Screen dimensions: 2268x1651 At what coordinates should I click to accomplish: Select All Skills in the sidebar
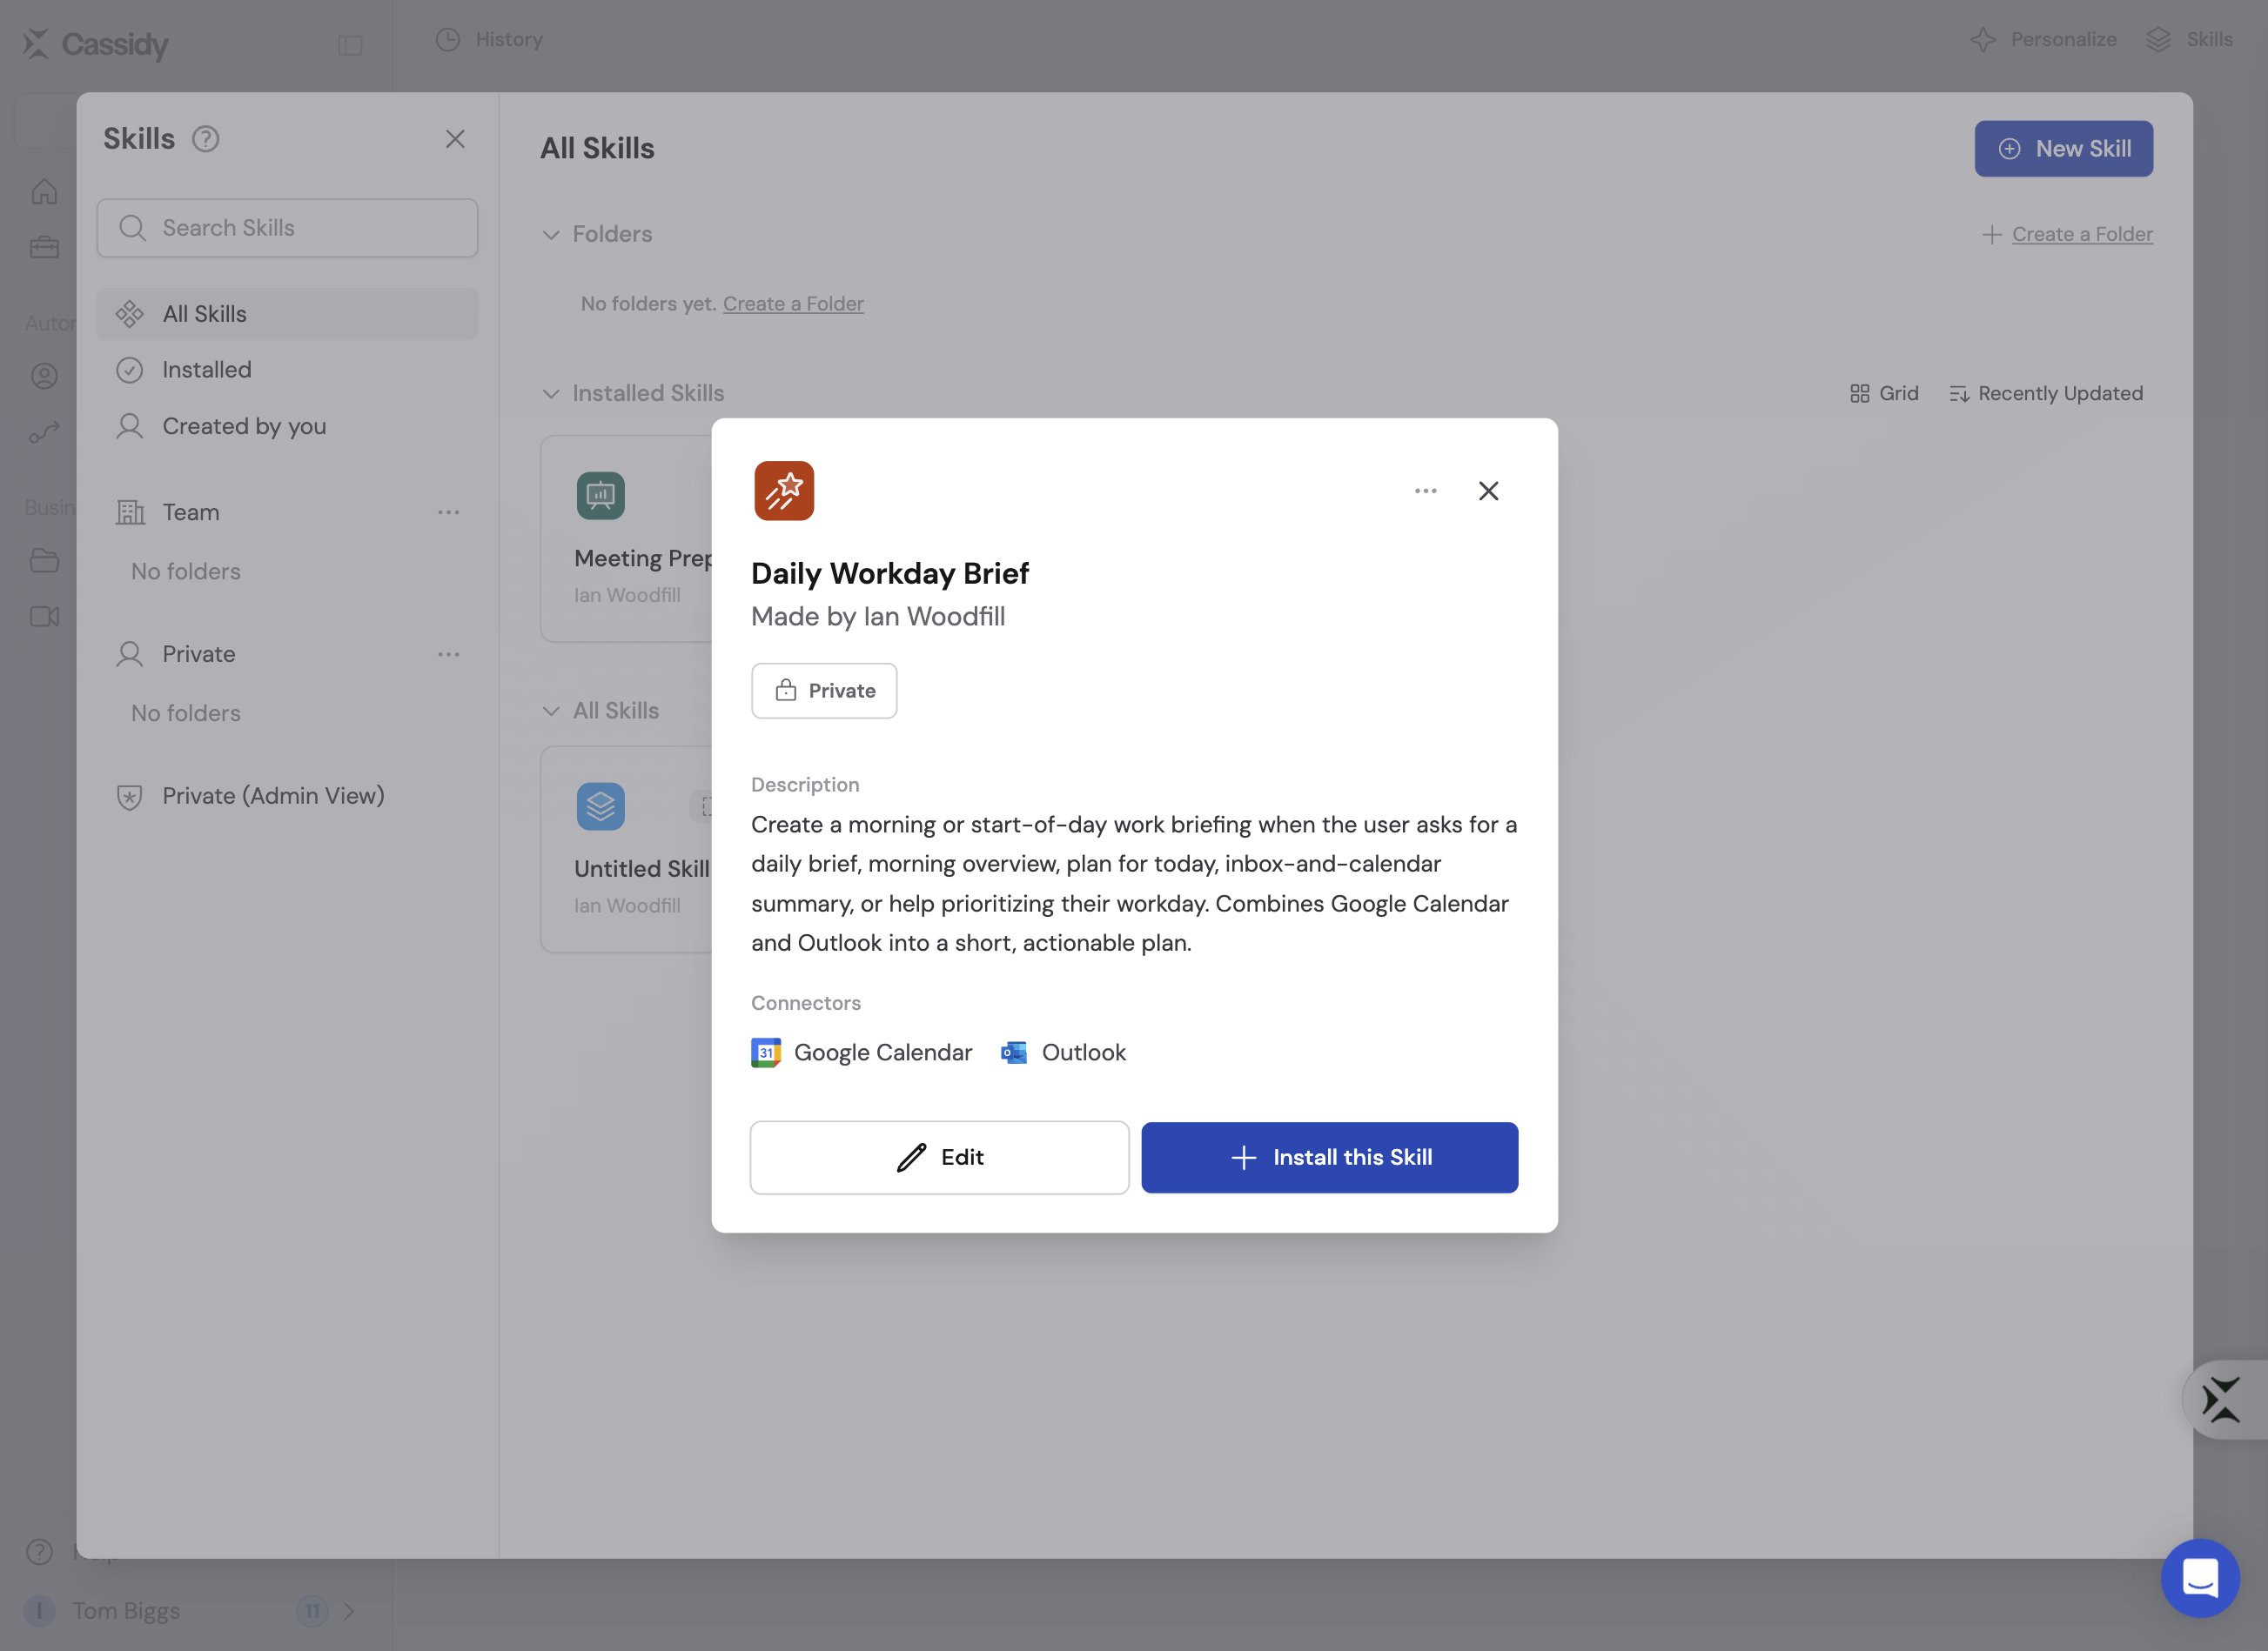click(288, 314)
